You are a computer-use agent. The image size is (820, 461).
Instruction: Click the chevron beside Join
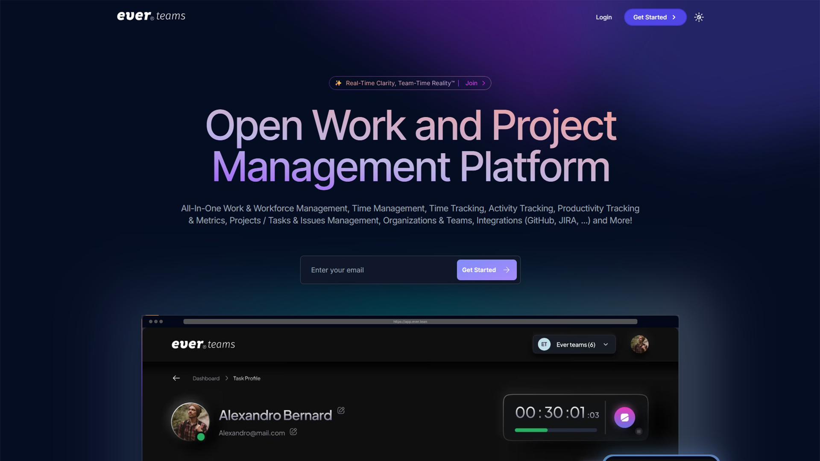click(483, 83)
